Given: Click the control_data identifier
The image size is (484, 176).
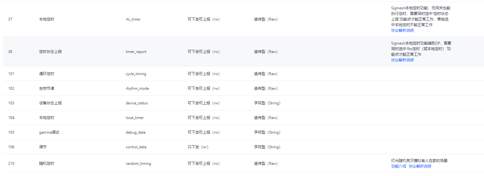Looking at the screenshot, I should coord(136,147).
